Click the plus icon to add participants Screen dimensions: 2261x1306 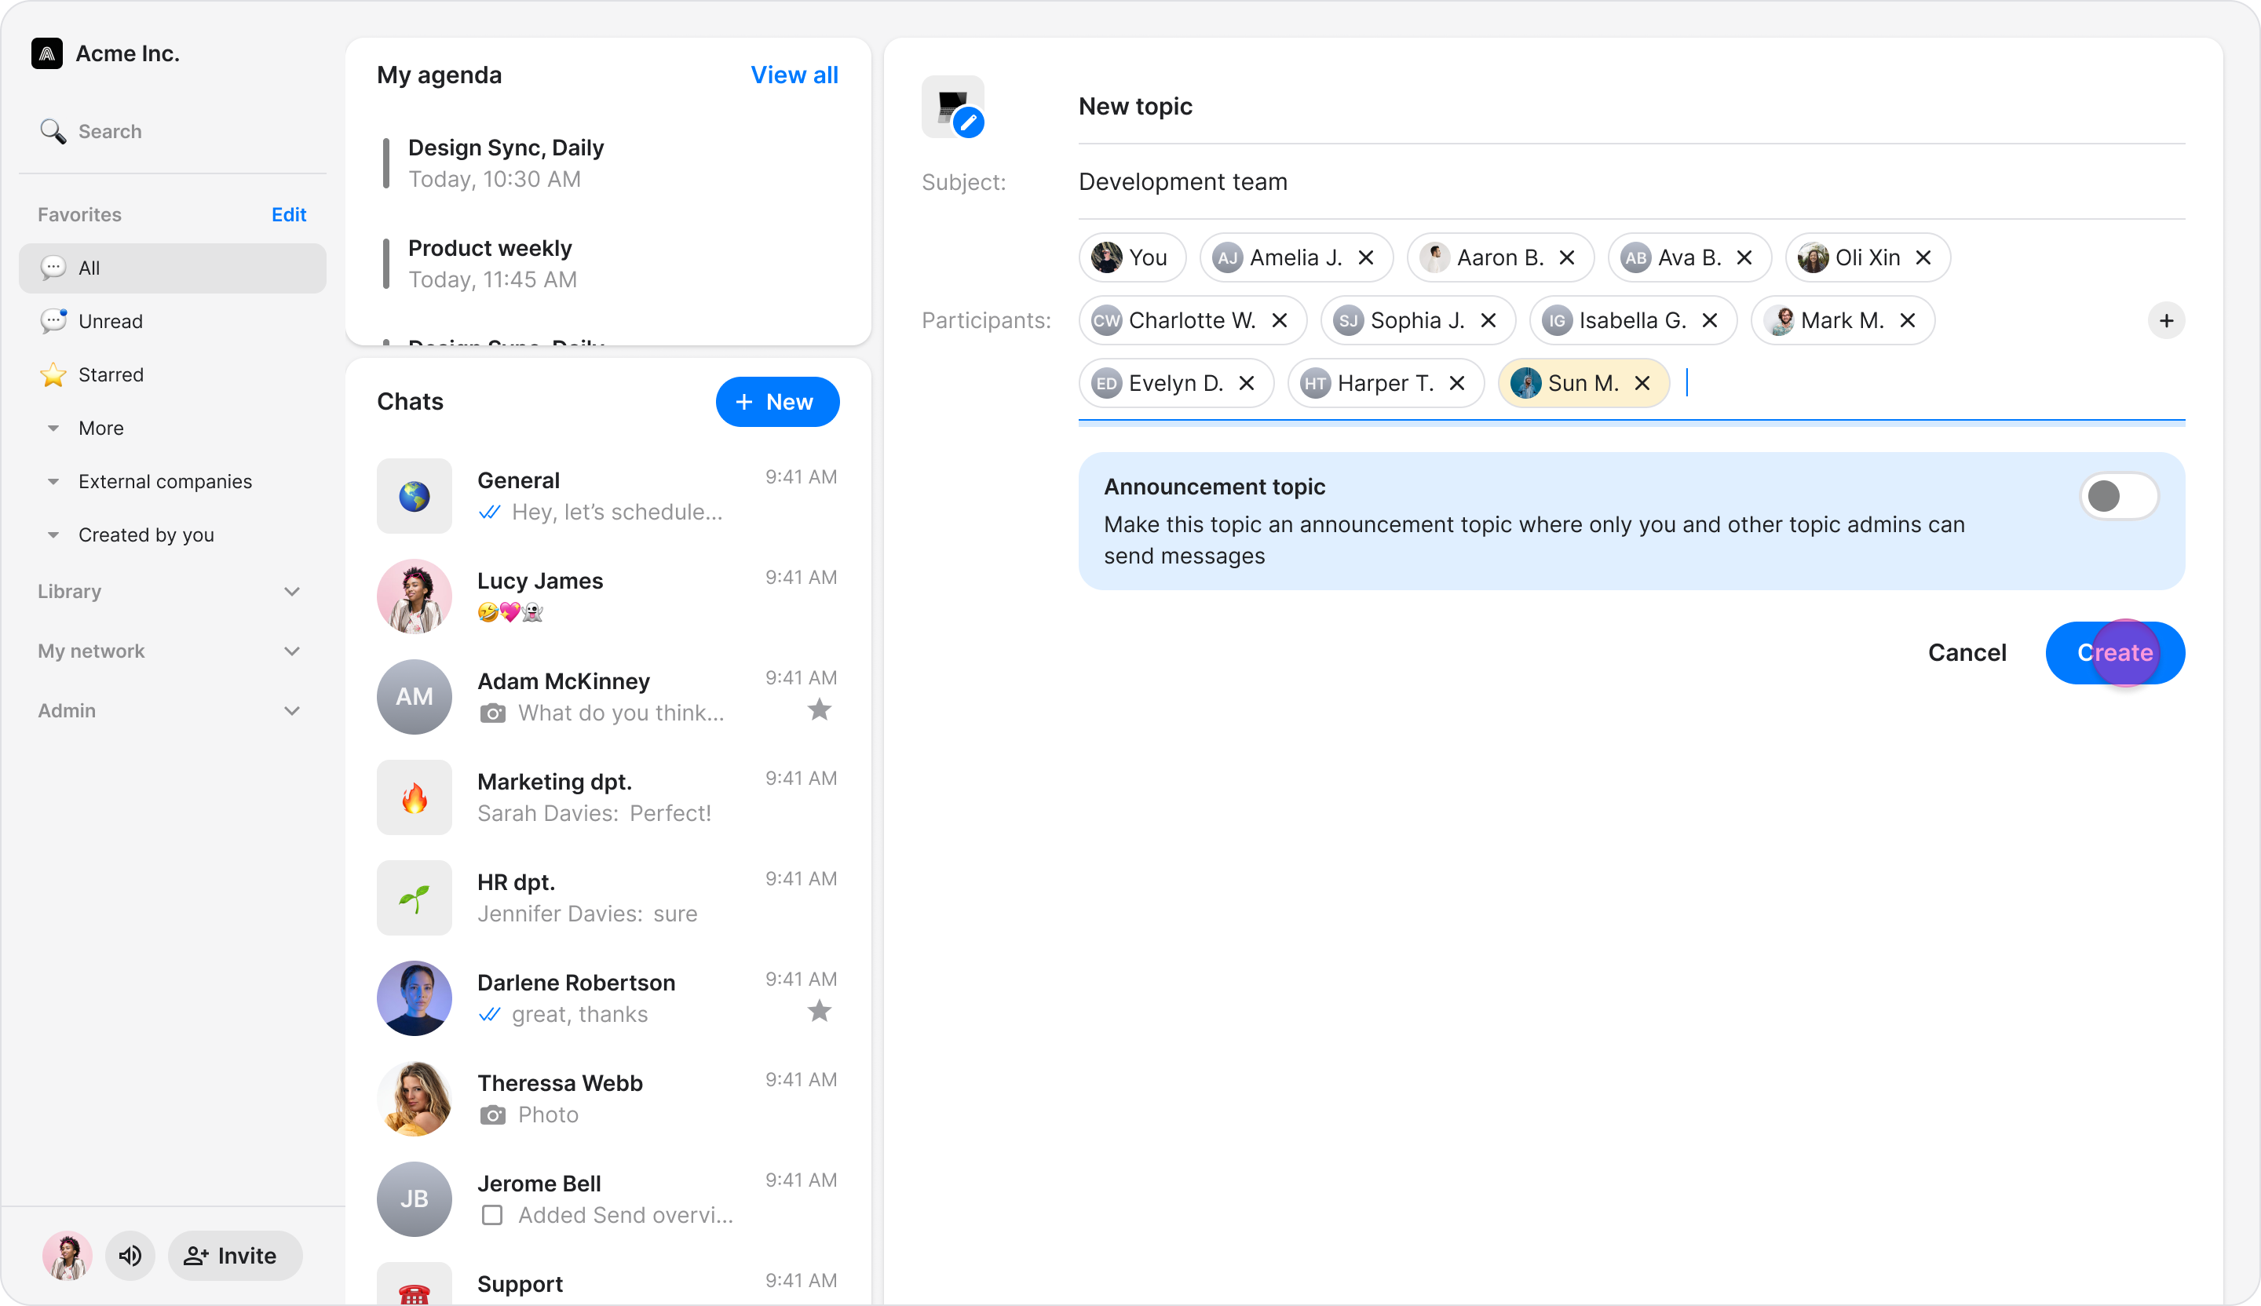tap(2166, 320)
